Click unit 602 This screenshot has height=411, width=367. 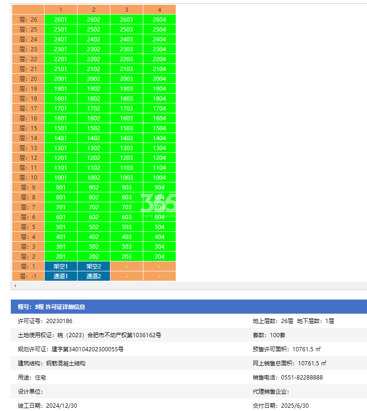(x=94, y=217)
